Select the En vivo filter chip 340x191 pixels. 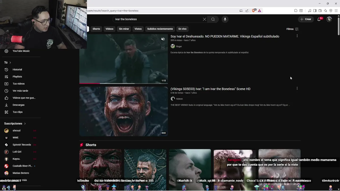[x=182, y=29]
